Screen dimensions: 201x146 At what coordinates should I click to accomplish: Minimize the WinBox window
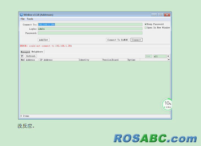[154, 15]
